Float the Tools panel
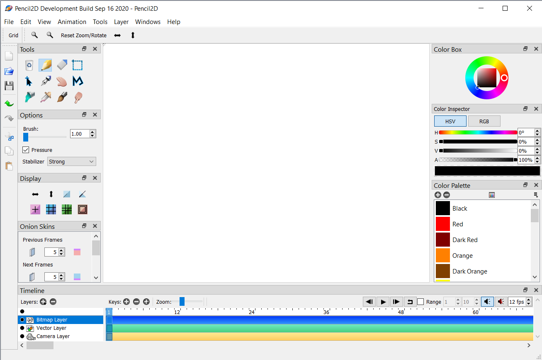 pyautogui.click(x=84, y=49)
